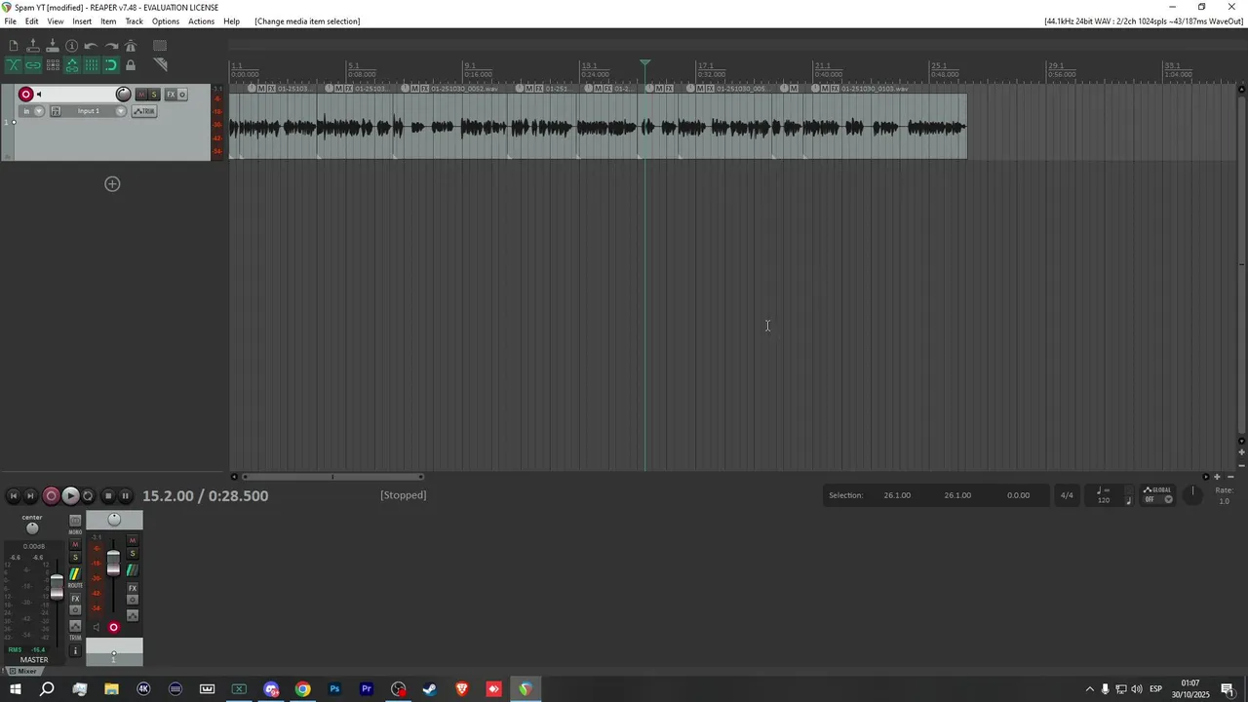The width and height of the screenshot is (1248, 702).
Task: Toggle grid lines button
Action: tap(92, 65)
